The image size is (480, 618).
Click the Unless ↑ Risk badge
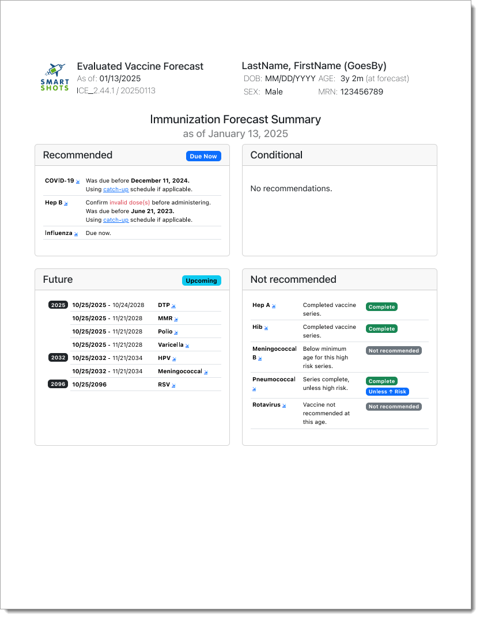(x=387, y=392)
